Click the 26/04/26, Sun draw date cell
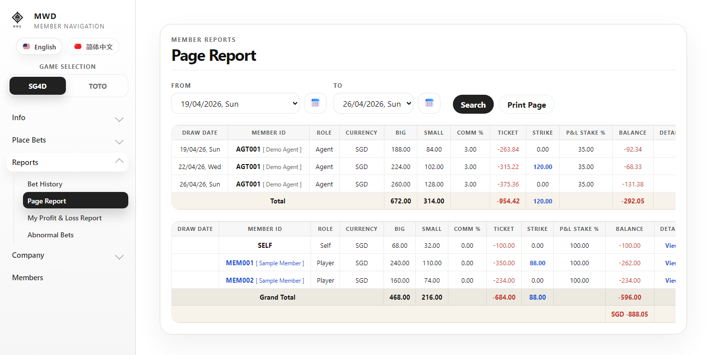The image size is (719, 355). [x=200, y=184]
